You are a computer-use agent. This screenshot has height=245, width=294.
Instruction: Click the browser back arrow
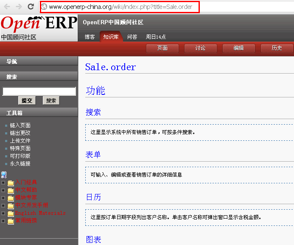[7, 7]
